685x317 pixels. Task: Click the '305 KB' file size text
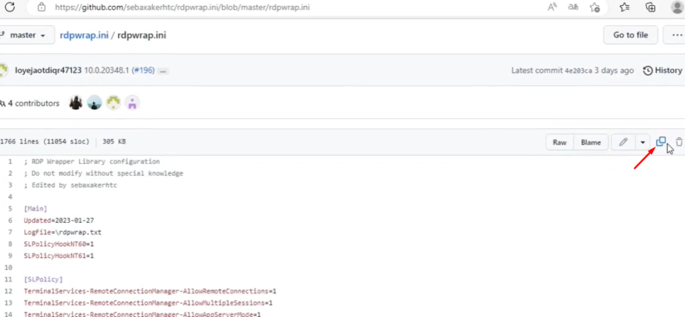point(114,142)
